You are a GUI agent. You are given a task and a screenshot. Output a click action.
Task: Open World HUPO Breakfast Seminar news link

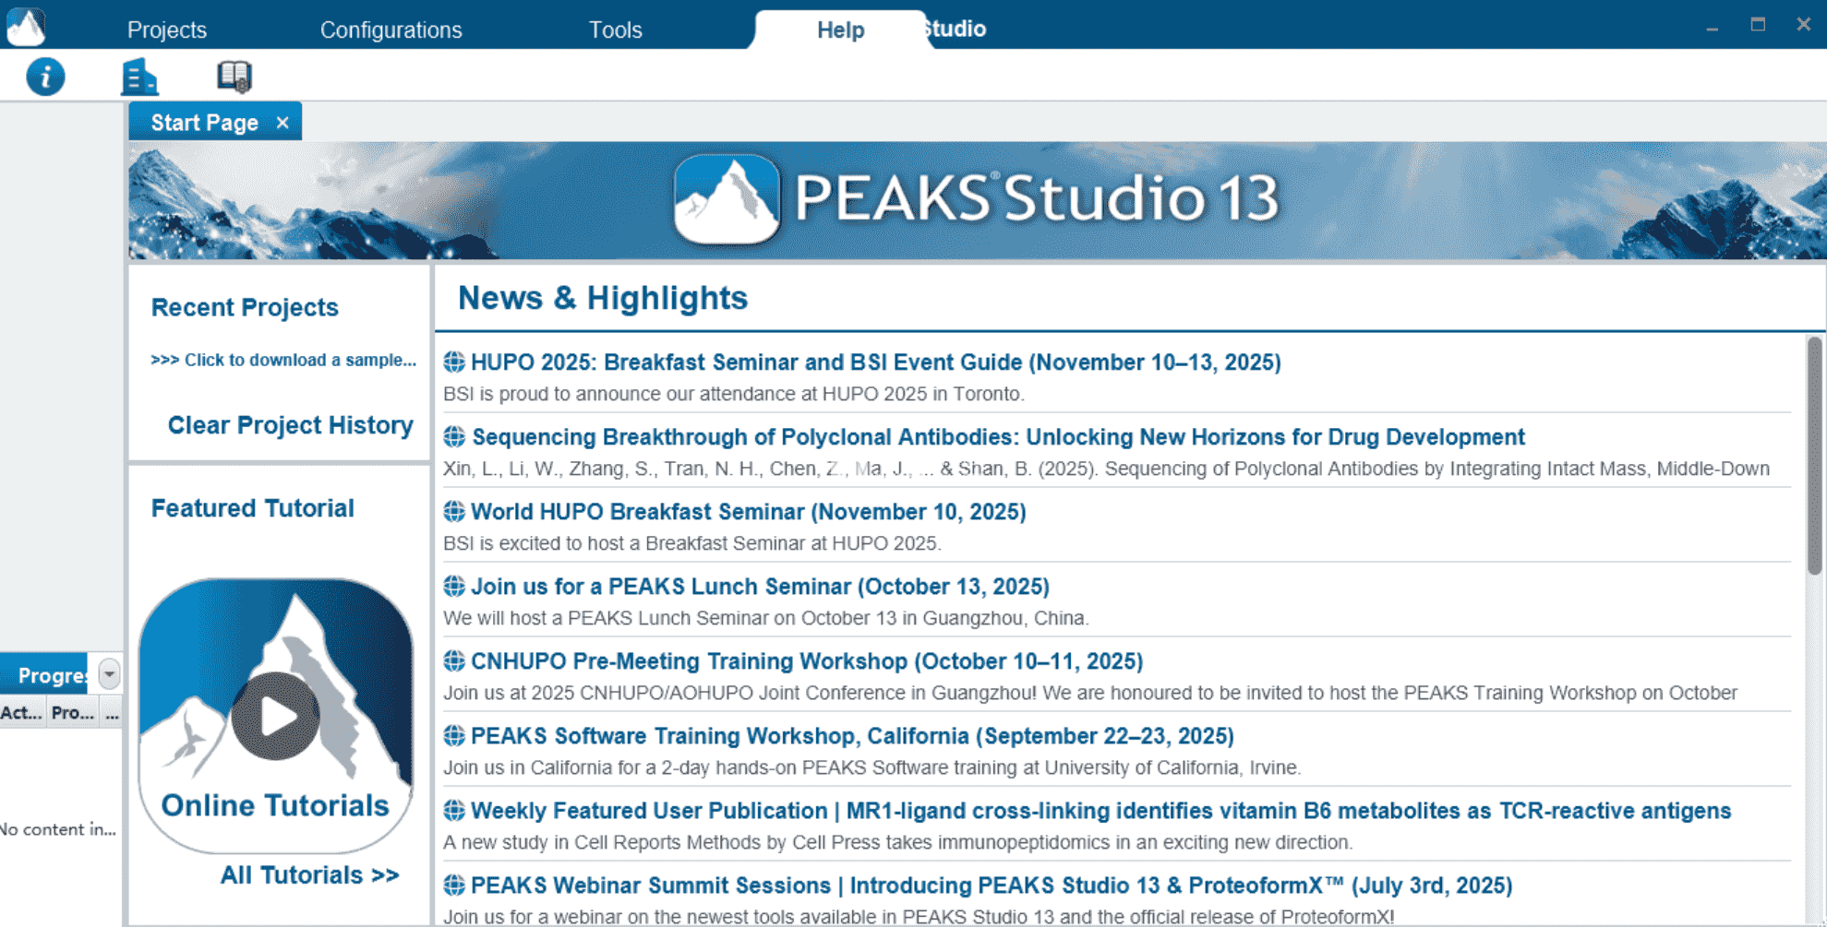coord(748,512)
